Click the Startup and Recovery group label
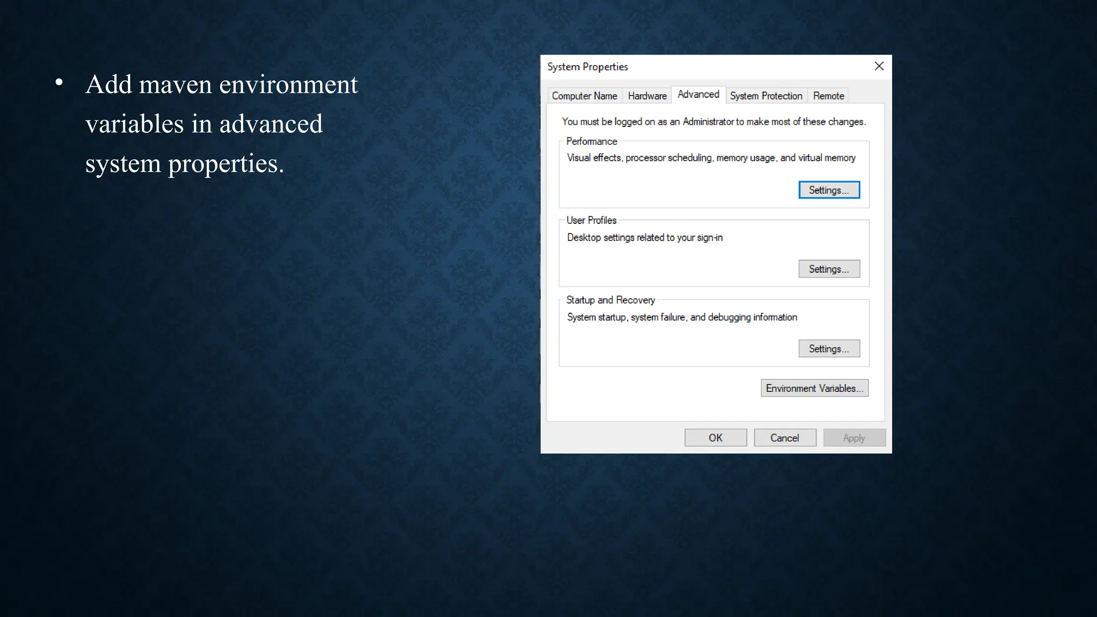 point(610,300)
